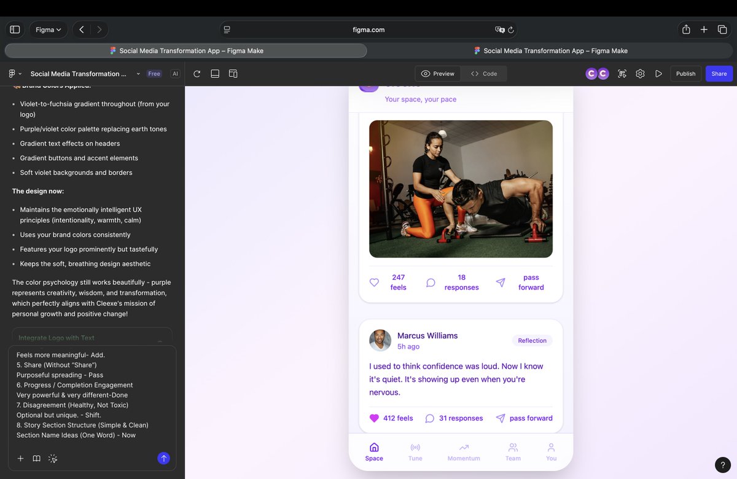Open Marcus Williams profile picture
This screenshot has height=479, width=737.
[380, 340]
